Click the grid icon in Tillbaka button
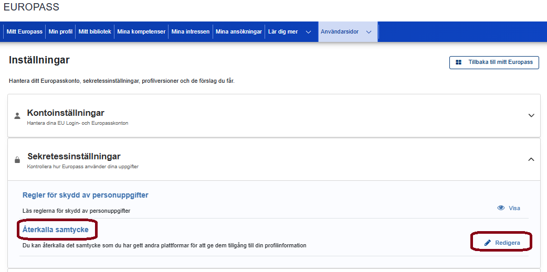The width and height of the screenshot is (547, 272). point(458,62)
